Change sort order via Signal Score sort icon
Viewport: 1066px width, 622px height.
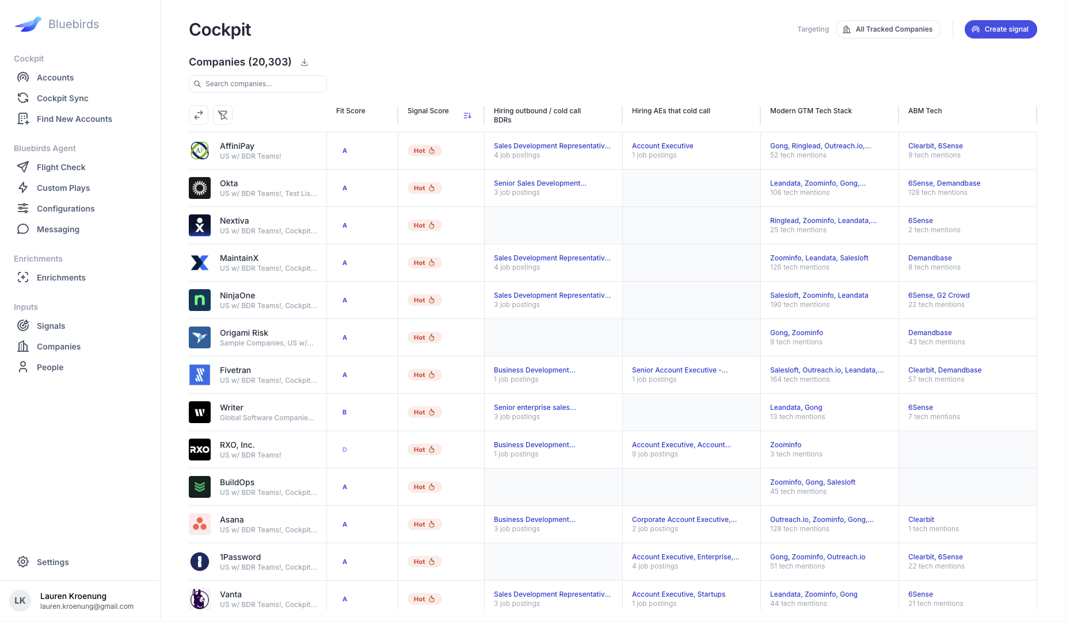click(x=467, y=115)
